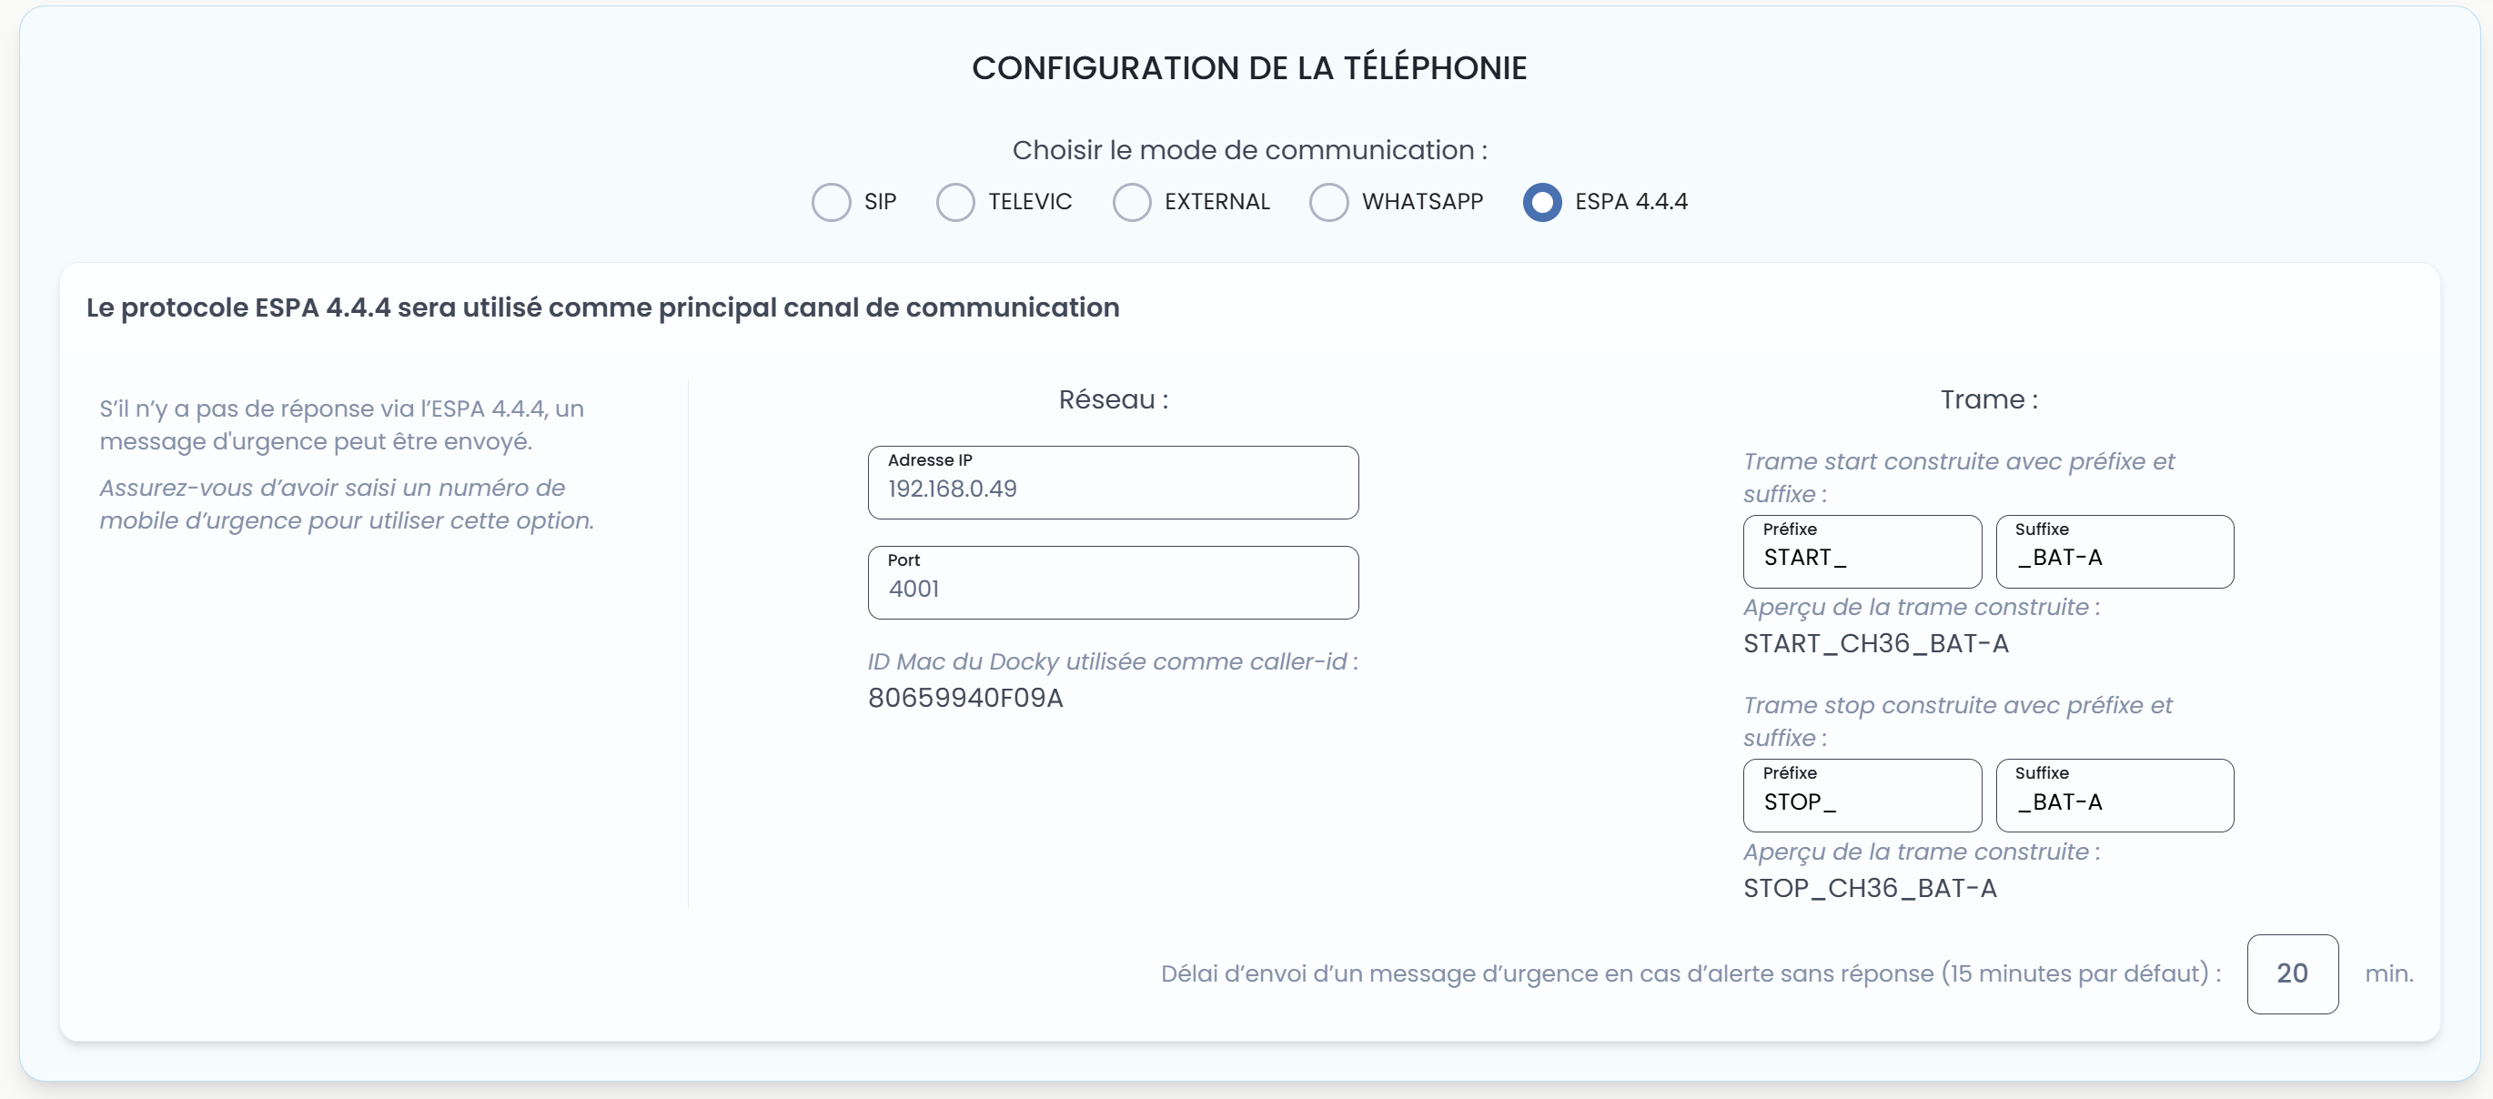Click the Port field showing 4001

pyautogui.click(x=1113, y=581)
